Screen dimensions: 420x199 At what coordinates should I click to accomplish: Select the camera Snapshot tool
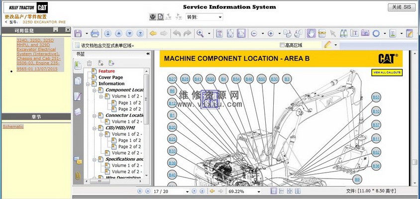(x=365, y=33)
